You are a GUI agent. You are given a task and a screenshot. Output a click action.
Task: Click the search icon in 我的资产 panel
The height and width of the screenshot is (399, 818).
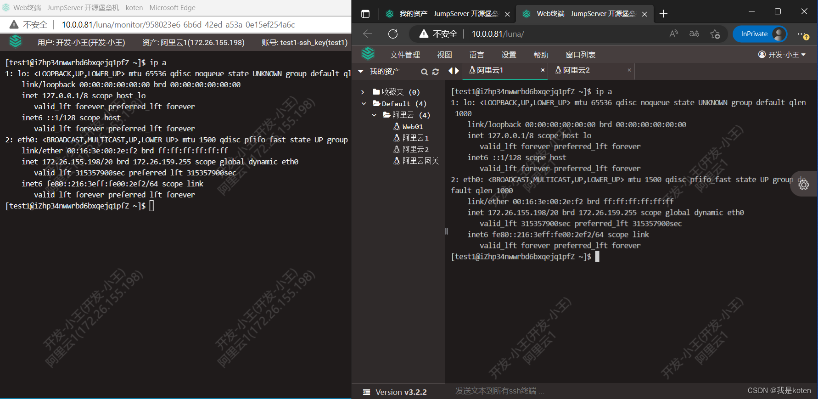click(424, 72)
